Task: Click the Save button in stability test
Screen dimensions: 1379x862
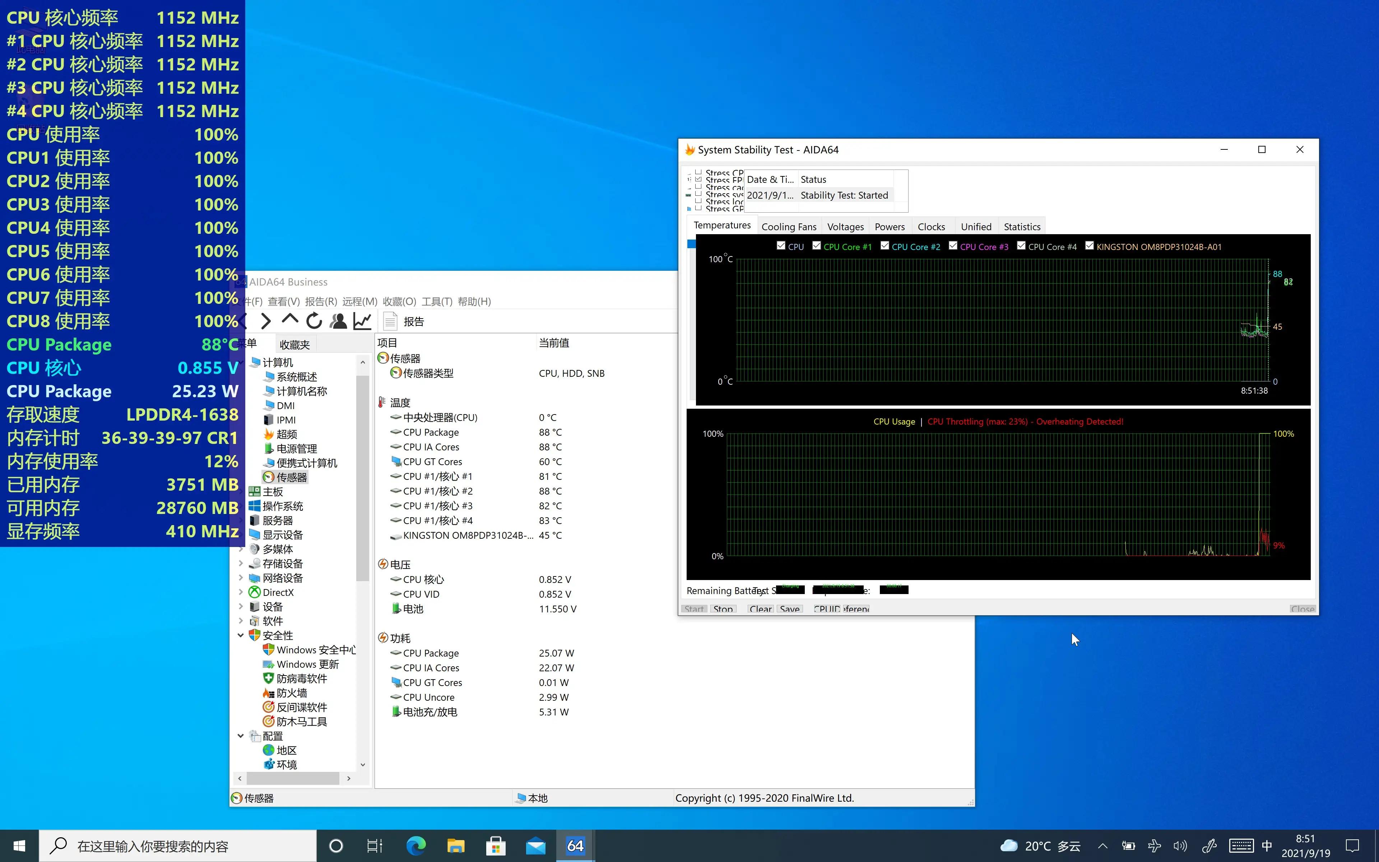Action: coord(789,609)
